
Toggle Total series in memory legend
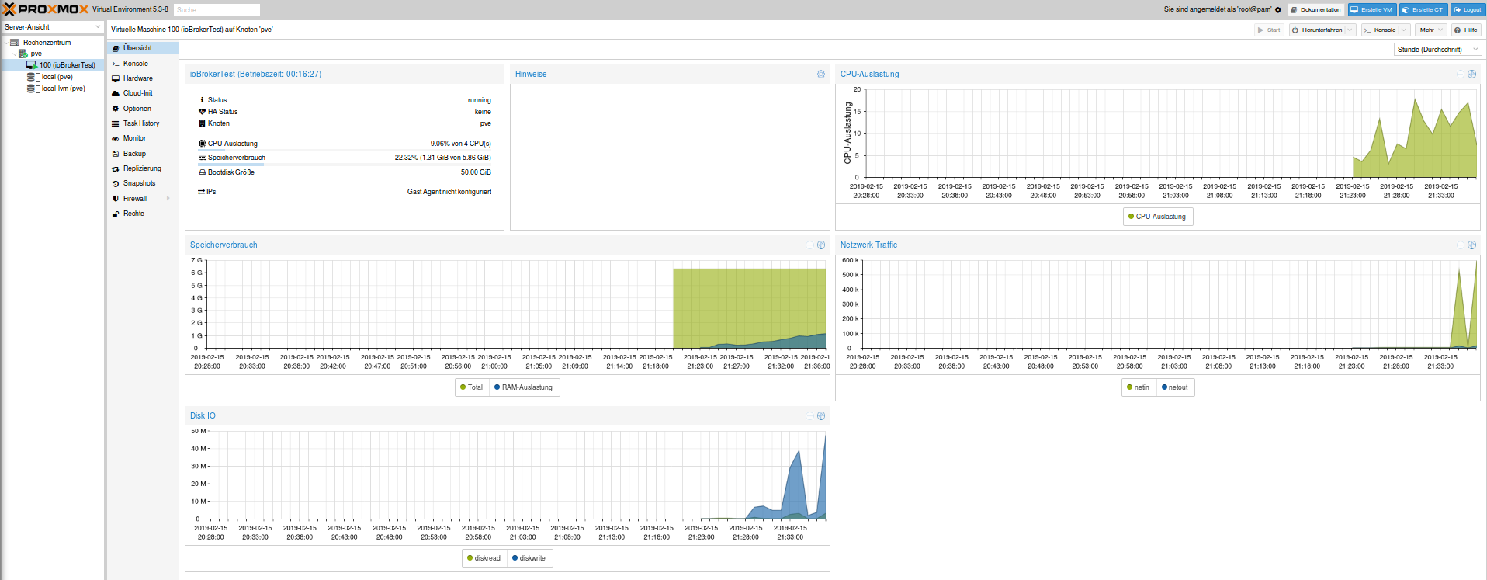point(472,387)
